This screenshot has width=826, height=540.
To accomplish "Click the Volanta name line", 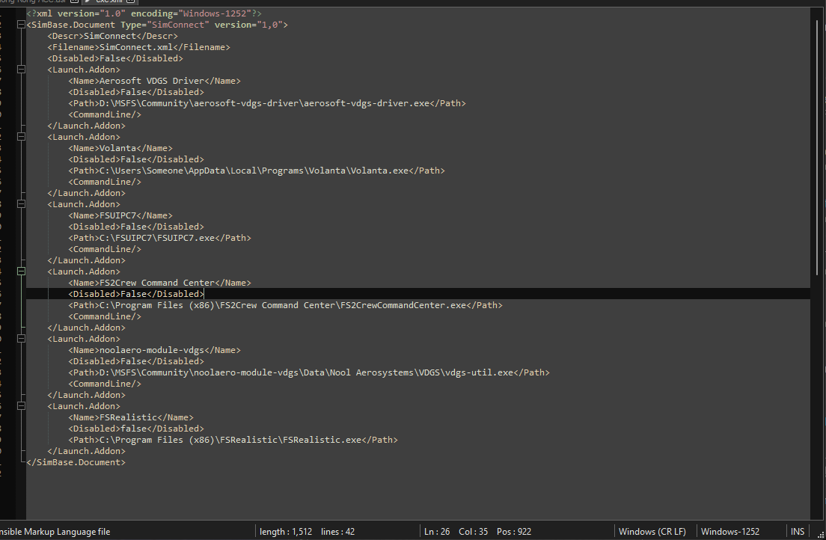I will point(120,148).
